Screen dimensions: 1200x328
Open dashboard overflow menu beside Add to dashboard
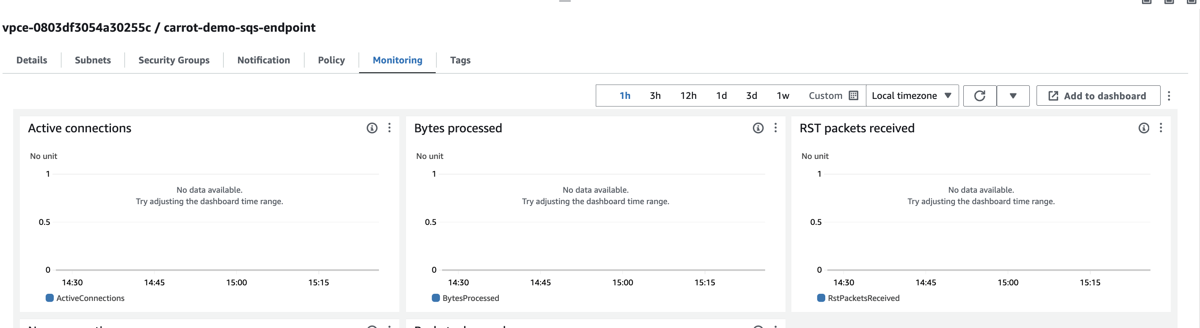point(1169,96)
